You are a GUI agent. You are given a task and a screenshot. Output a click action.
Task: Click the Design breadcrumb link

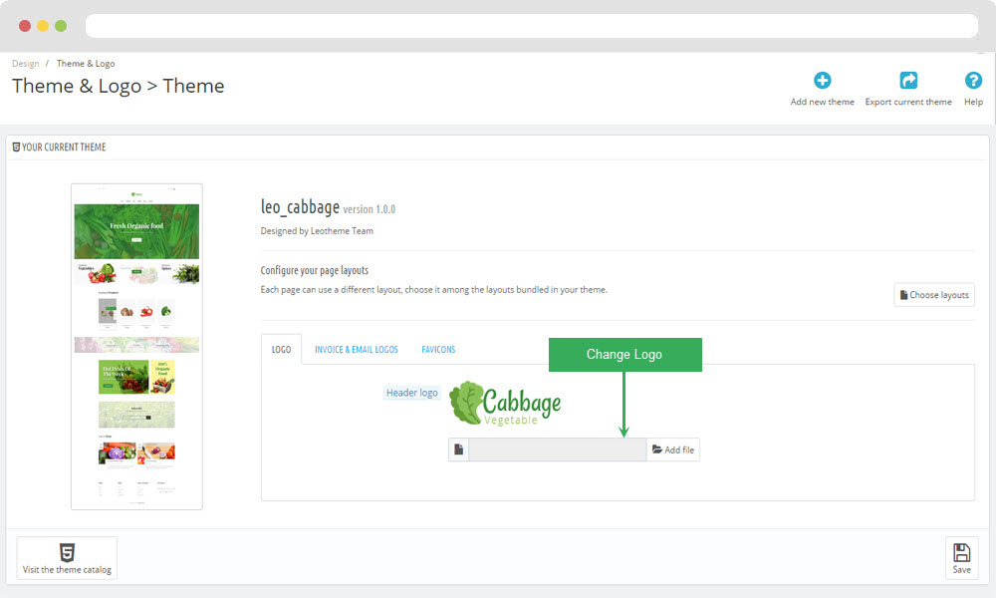26,64
